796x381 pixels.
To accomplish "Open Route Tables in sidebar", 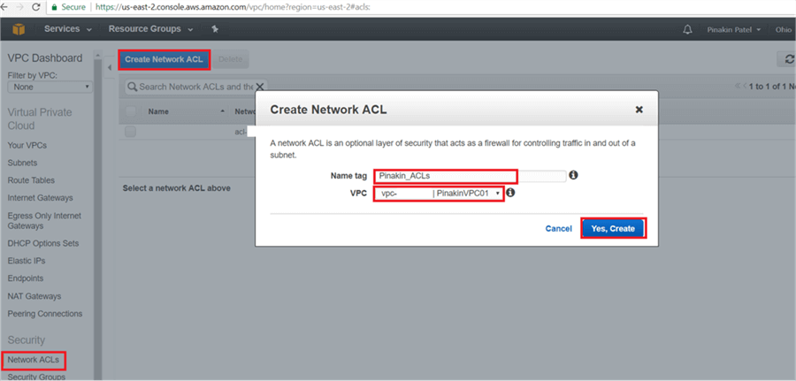I will pos(31,180).
